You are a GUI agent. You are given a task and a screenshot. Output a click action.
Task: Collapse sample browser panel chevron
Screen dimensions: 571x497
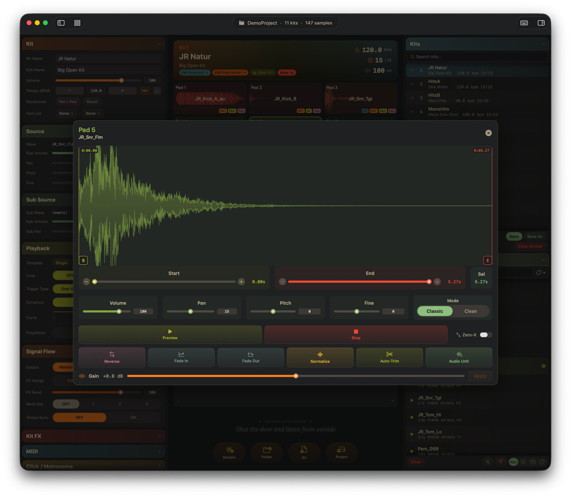[x=543, y=260]
